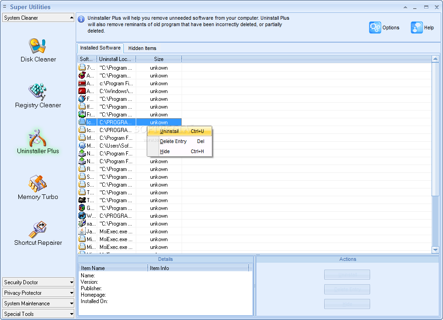Sort by the Soft... column header
Image resolution: width=443 pixels, height=320 pixels.
87,59
